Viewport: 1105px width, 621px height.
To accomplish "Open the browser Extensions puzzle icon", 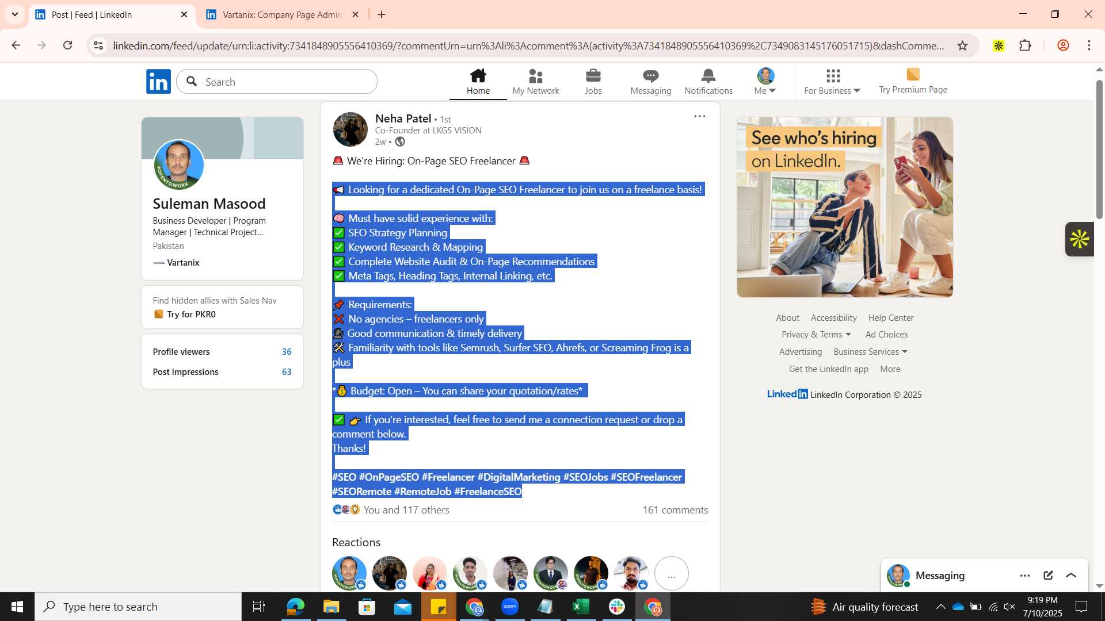I will (1025, 45).
